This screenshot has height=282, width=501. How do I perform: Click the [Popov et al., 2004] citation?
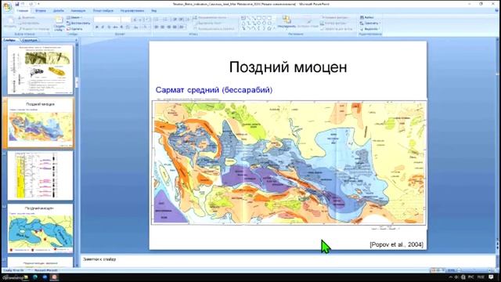point(396,244)
